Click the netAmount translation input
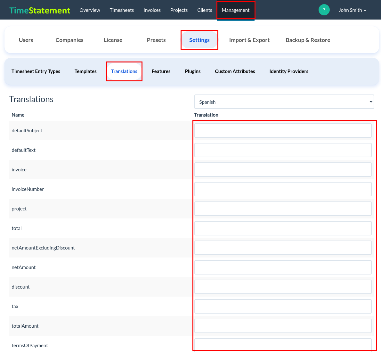The height and width of the screenshot is (352, 381). [x=283, y=267]
